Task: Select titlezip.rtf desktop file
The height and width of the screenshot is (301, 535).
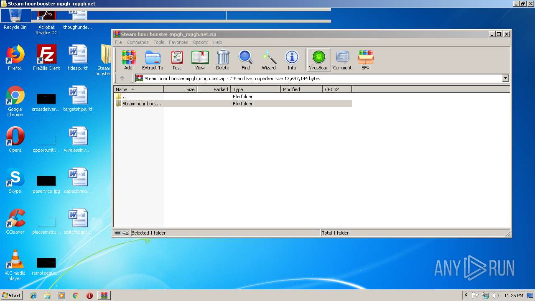Action: [x=78, y=58]
